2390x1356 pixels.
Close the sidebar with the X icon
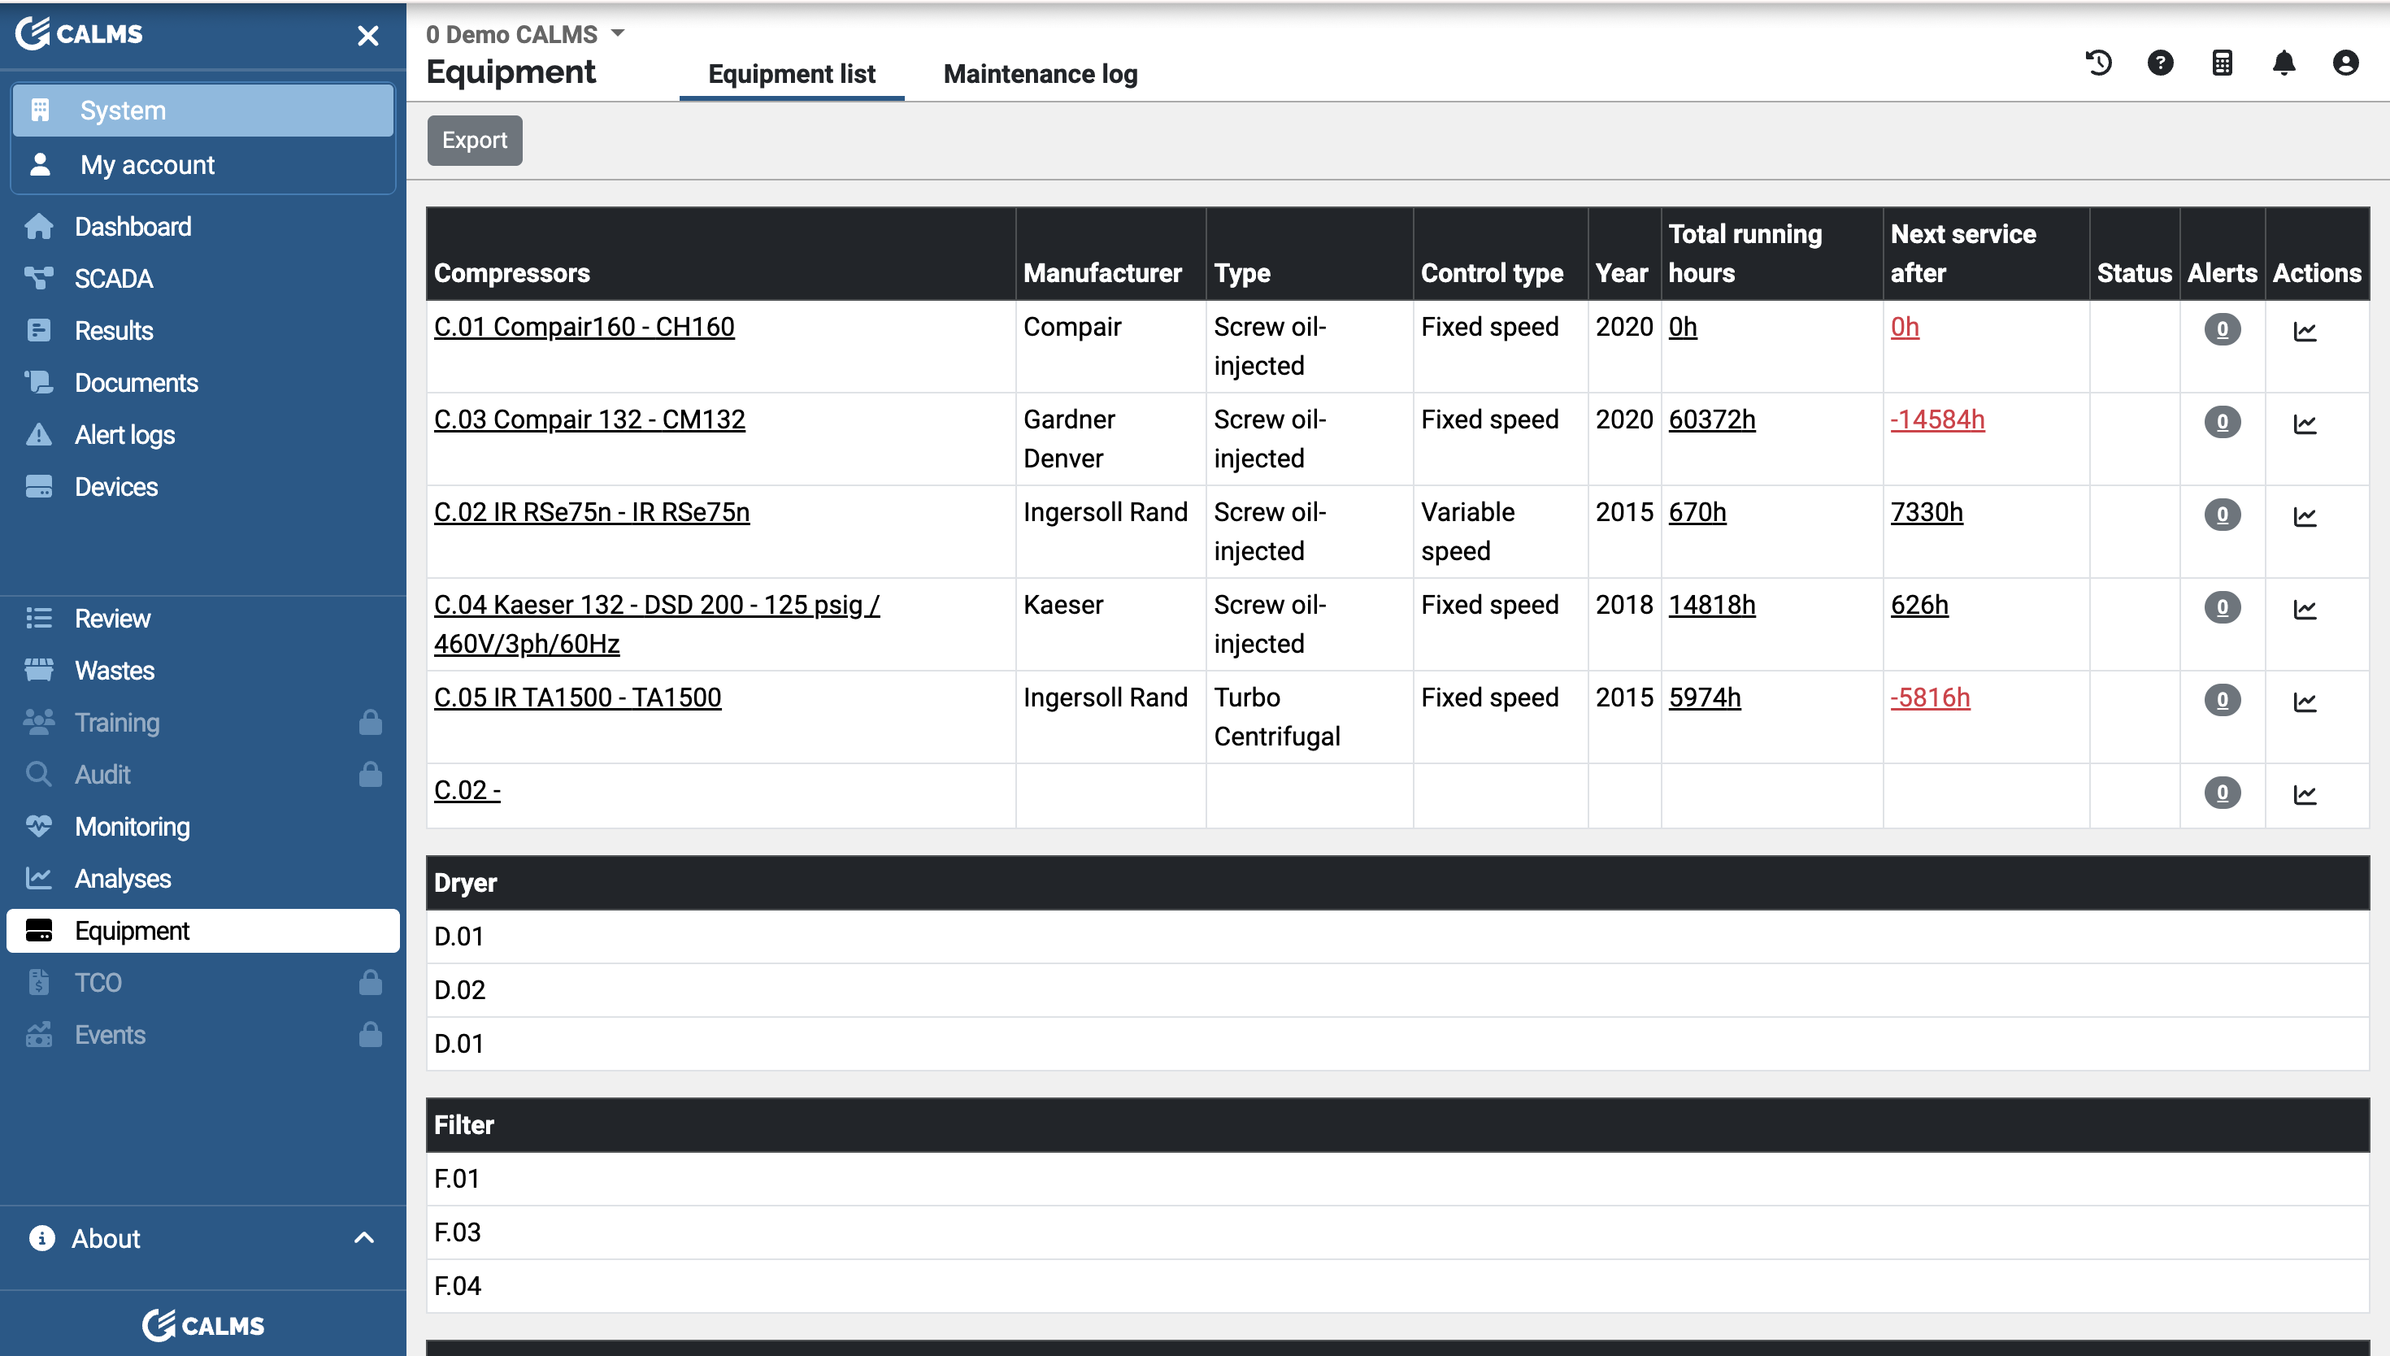point(367,36)
